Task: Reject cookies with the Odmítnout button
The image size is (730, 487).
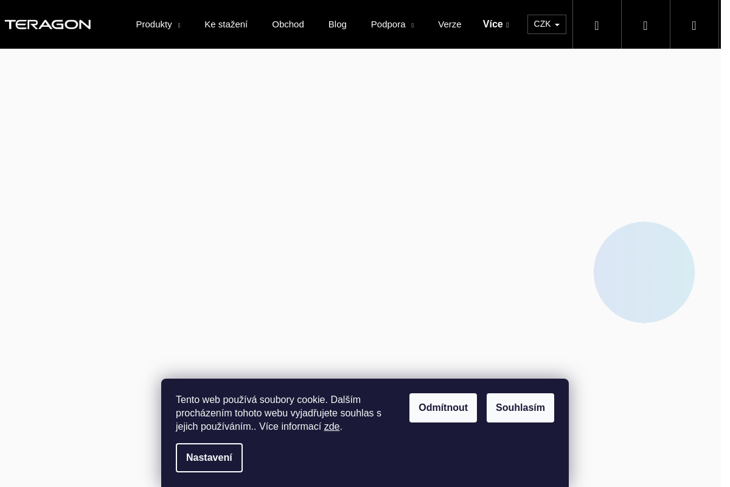Action: coord(443,408)
